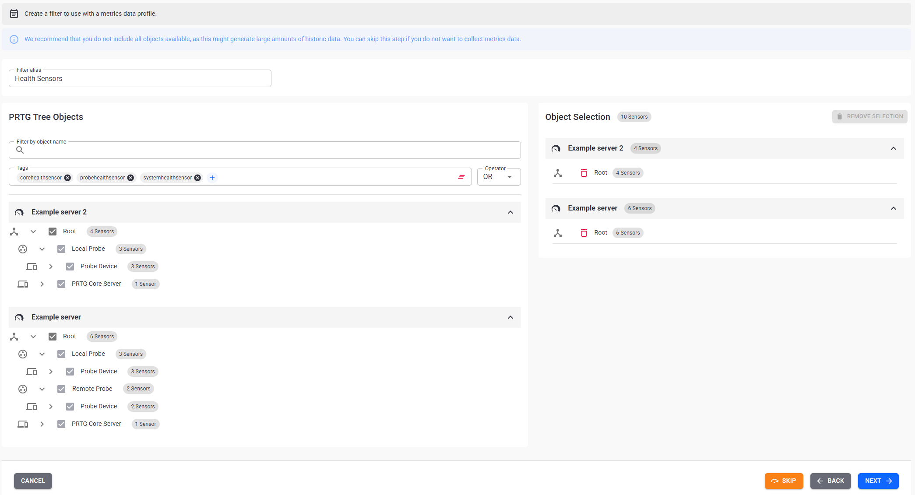Viewport: 915px width, 495px height.
Task: Remove the systemhealthsensor tag
Action: point(197,178)
